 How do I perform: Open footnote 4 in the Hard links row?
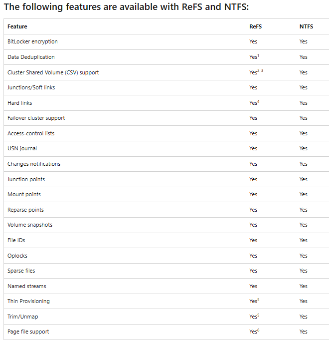pos(259,101)
